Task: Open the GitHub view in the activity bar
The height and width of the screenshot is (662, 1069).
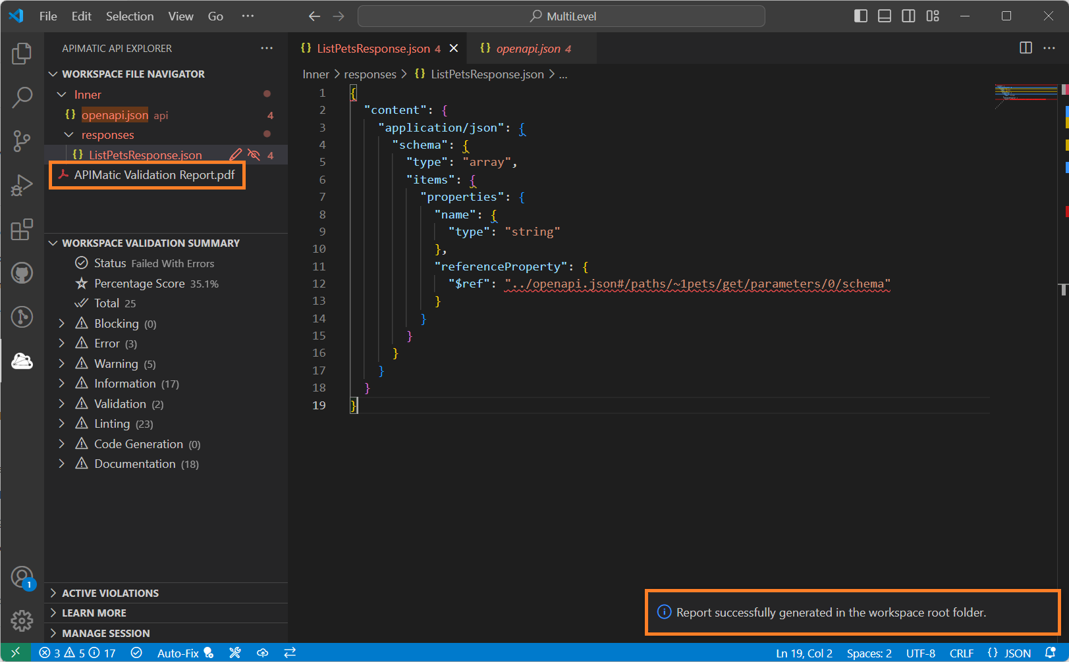Action: pyautogui.click(x=22, y=272)
